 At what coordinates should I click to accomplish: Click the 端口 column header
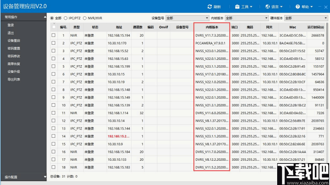coord(234,27)
